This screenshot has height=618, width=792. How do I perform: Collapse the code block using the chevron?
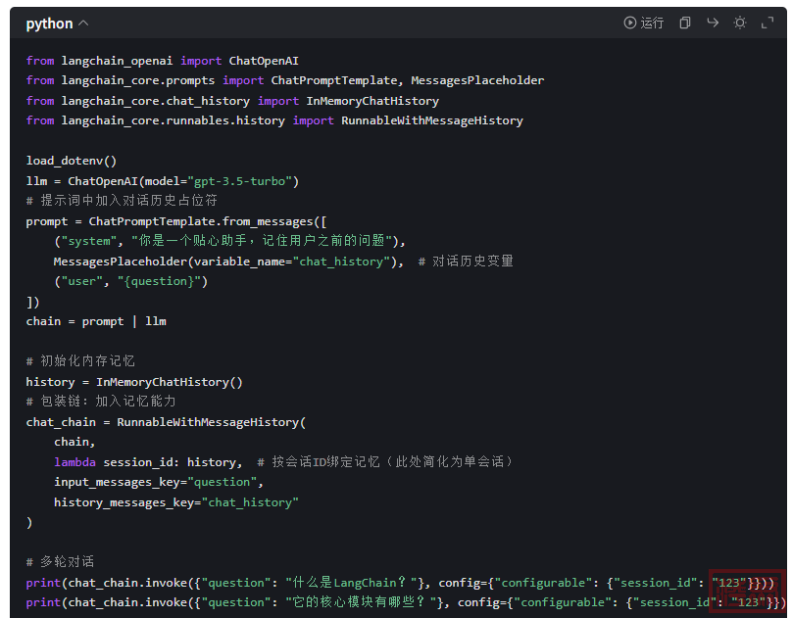[83, 23]
